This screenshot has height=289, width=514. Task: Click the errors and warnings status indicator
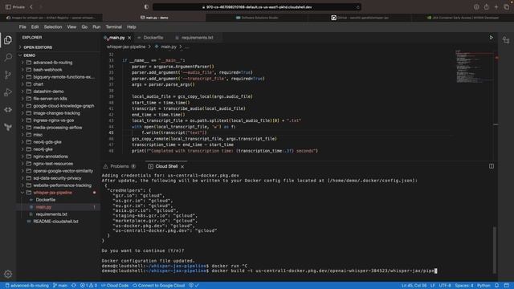[x=88, y=286]
